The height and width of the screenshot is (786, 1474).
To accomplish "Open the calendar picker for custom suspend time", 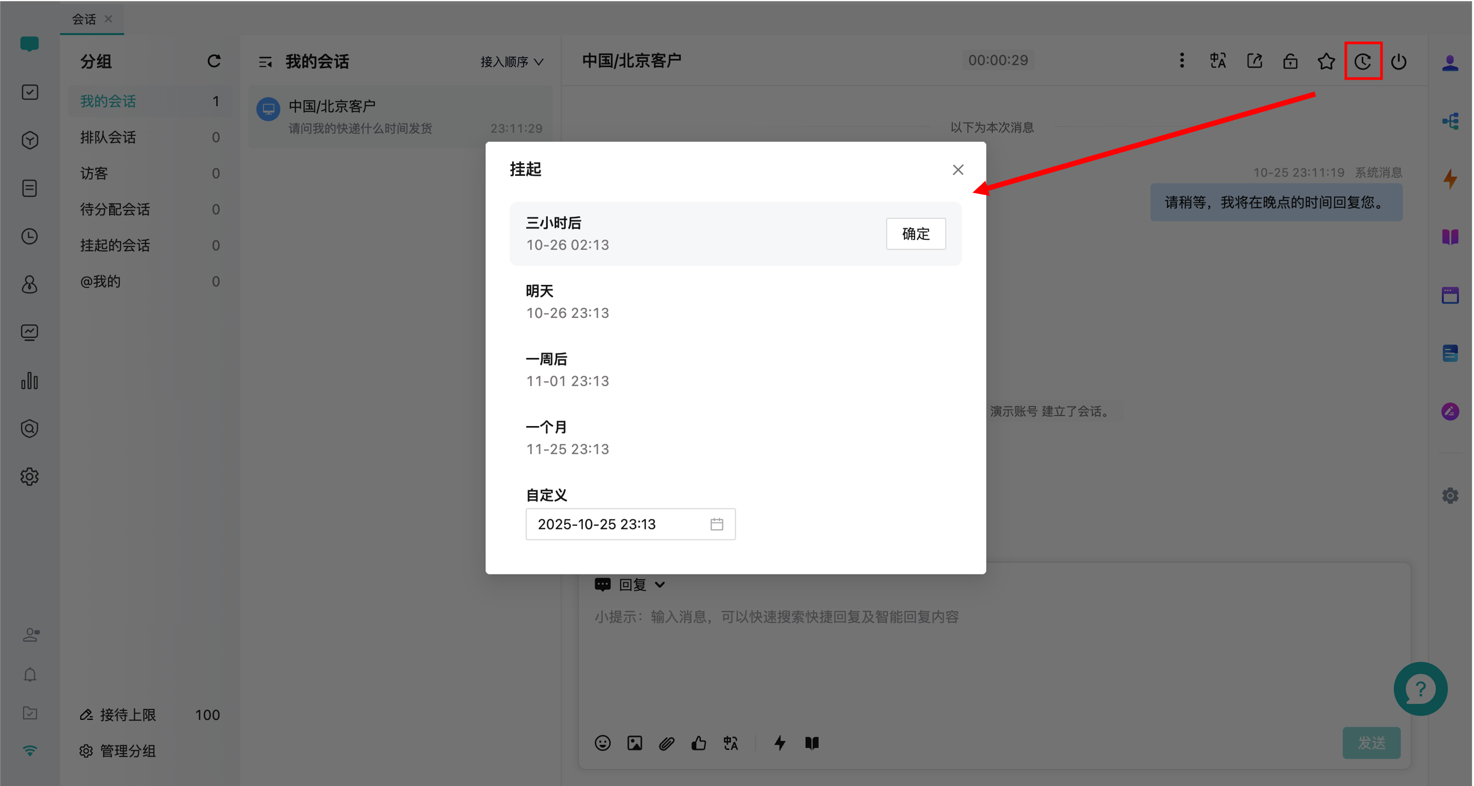I will coord(717,524).
